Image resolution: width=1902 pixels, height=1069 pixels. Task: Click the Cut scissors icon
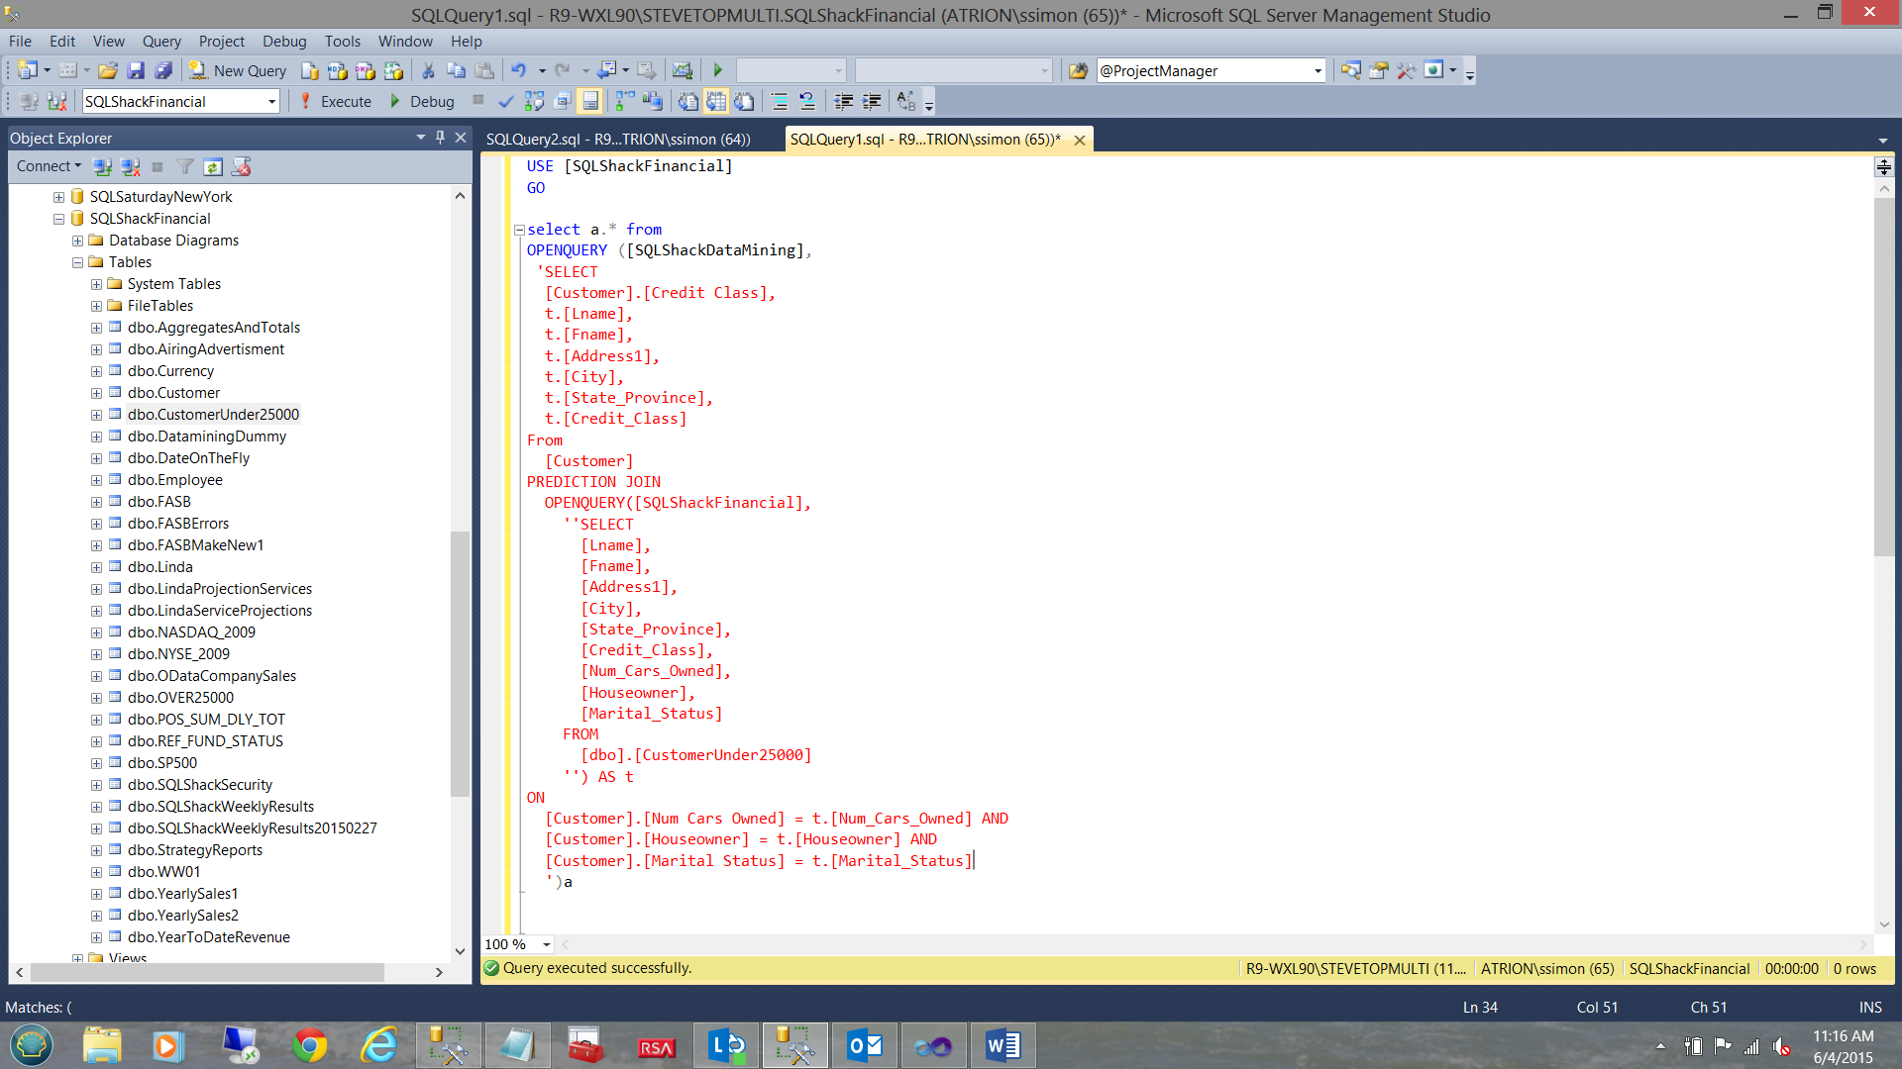pyautogui.click(x=428, y=70)
